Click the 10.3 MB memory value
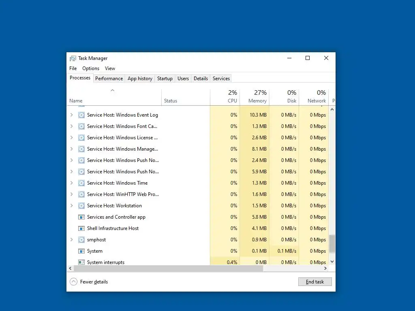This screenshot has width=415, height=311. pos(258,115)
